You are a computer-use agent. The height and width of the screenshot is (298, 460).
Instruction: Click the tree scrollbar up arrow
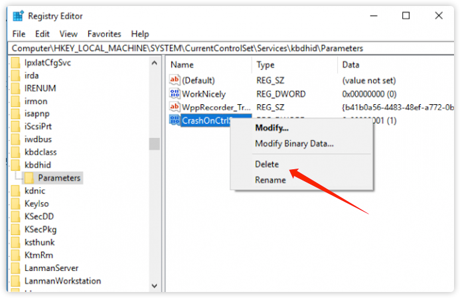coord(154,63)
